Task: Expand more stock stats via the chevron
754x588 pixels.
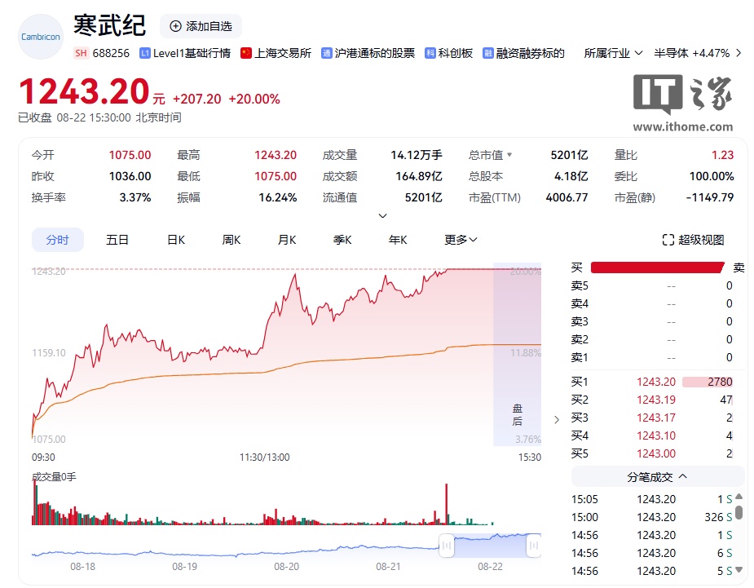Action: [382, 215]
